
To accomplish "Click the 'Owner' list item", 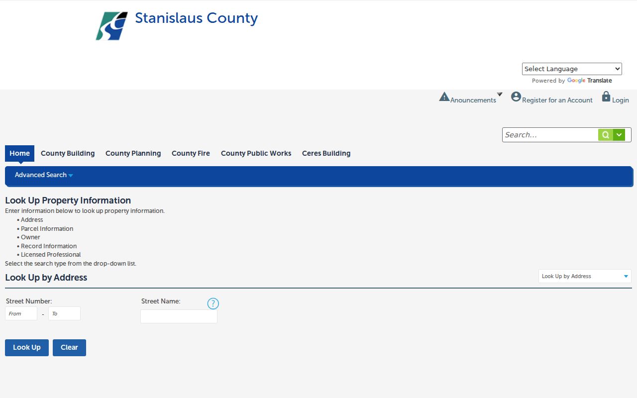I will 30,237.
